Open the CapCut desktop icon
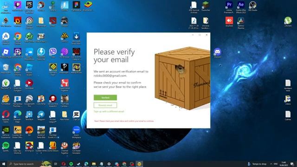Viewport: 297px width, 167px height. pyautogui.click(x=76, y=116)
